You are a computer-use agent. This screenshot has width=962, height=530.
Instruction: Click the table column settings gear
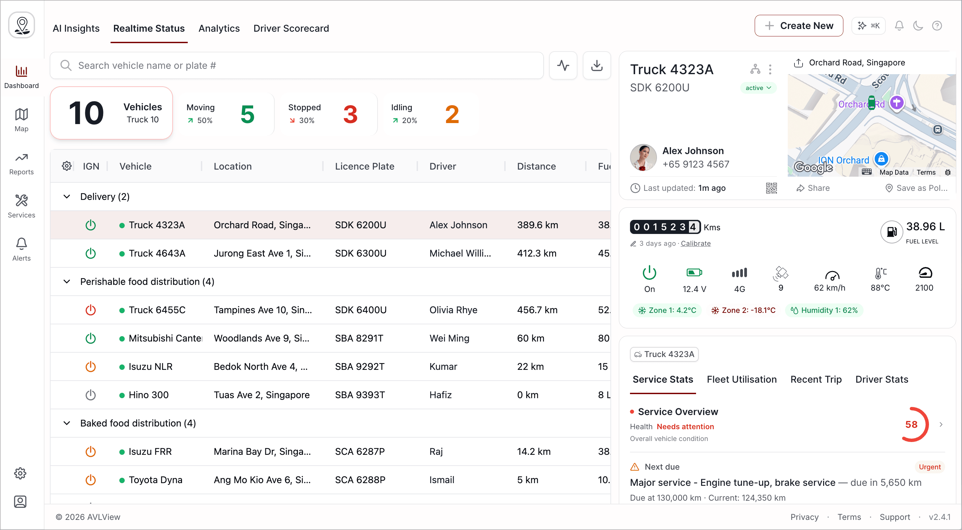[x=66, y=166]
